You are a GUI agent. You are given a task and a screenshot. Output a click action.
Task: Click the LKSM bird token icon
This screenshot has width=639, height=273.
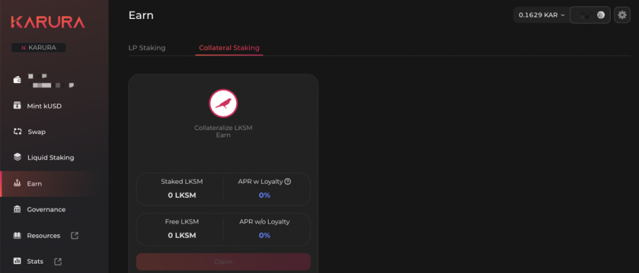coord(223,104)
